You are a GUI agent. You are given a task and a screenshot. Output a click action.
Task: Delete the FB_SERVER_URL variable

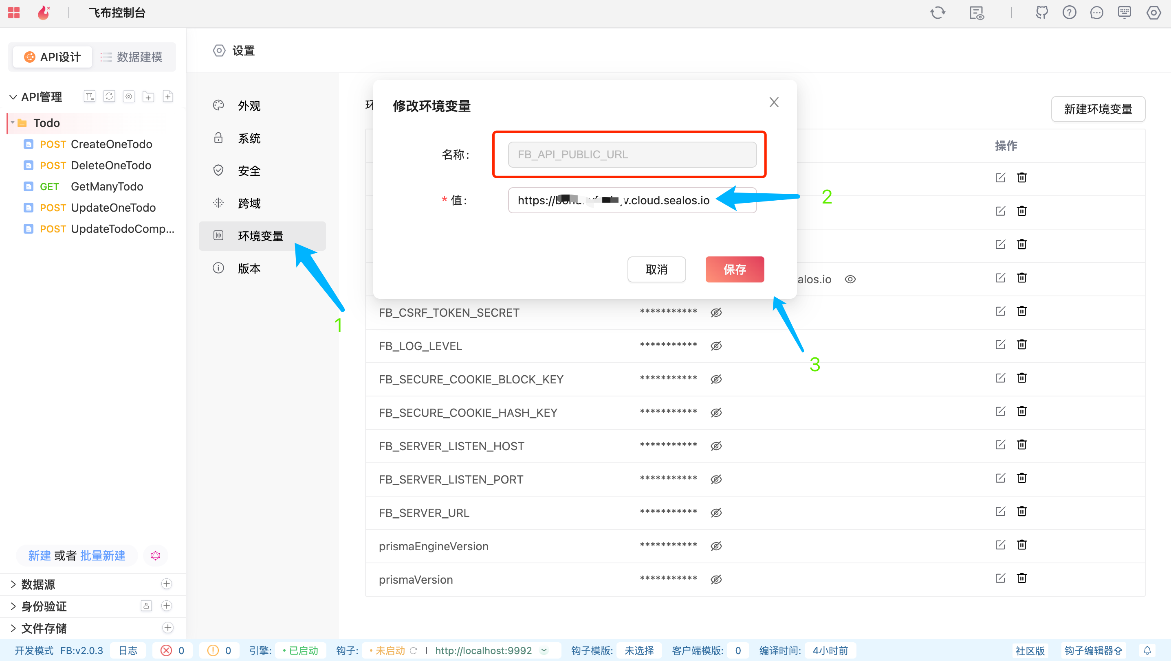(1021, 512)
